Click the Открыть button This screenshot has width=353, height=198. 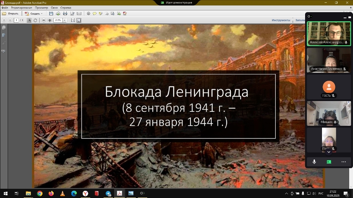[10, 14]
